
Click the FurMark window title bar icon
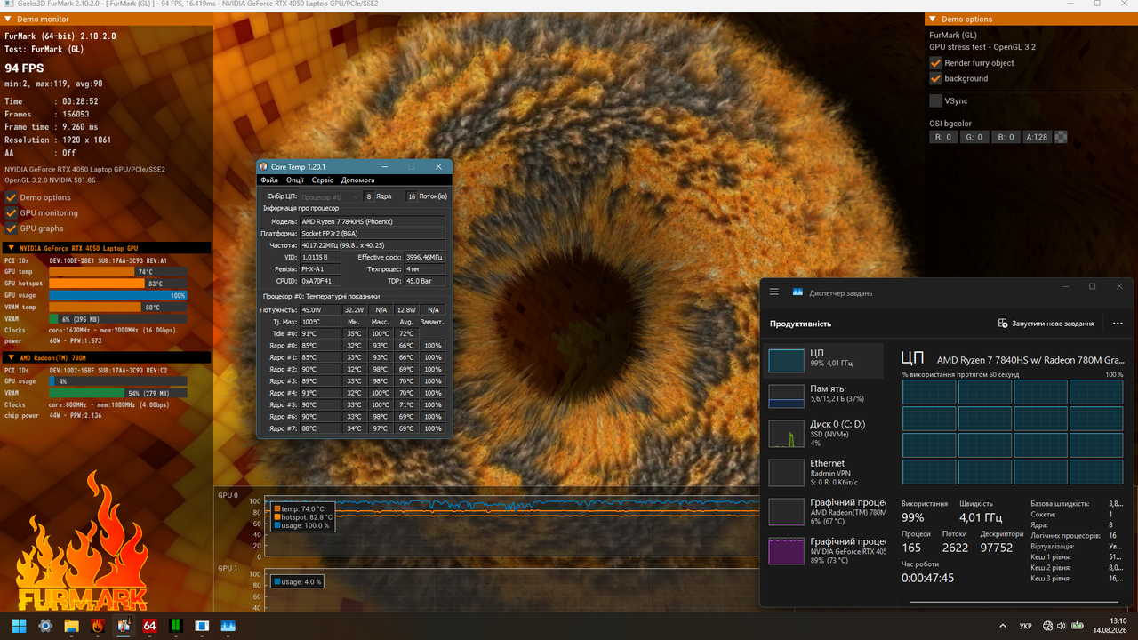pyautogui.click(x=8, y=4)
